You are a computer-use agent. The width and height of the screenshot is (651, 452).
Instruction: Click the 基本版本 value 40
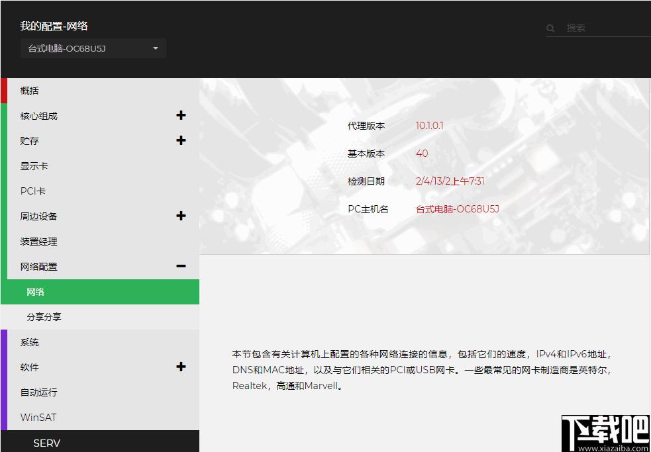tap(422, 153)
